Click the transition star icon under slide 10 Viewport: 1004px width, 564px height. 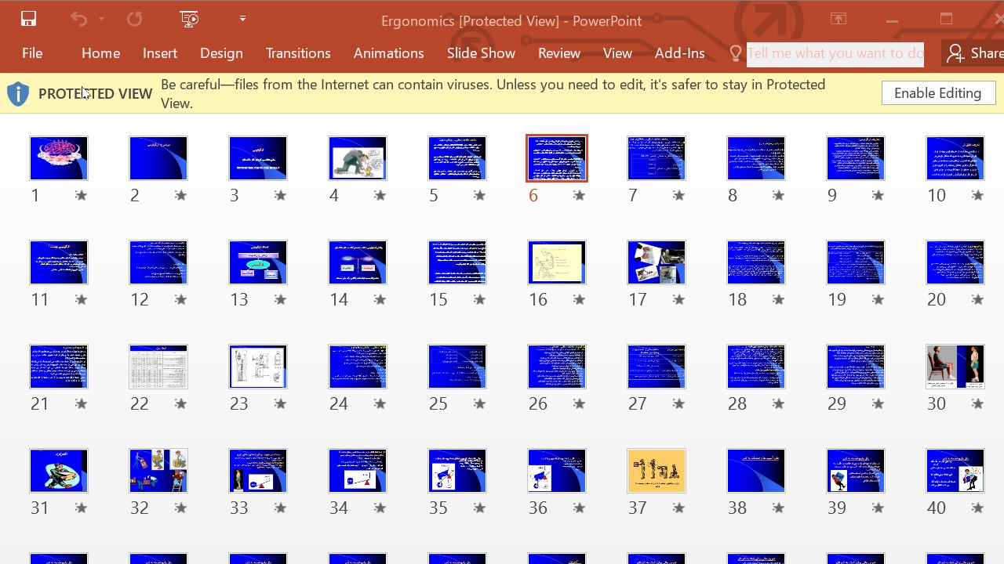pyautogui.click(x=977, y=196)
